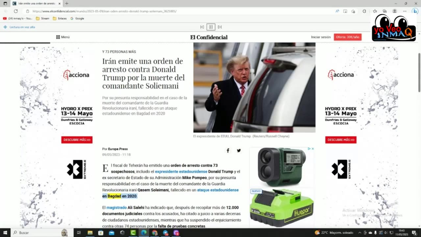Image resolution: width=421 pixels, height=237 pixels.
Task: Click the rangefinder product ad image
Action: 282,167
